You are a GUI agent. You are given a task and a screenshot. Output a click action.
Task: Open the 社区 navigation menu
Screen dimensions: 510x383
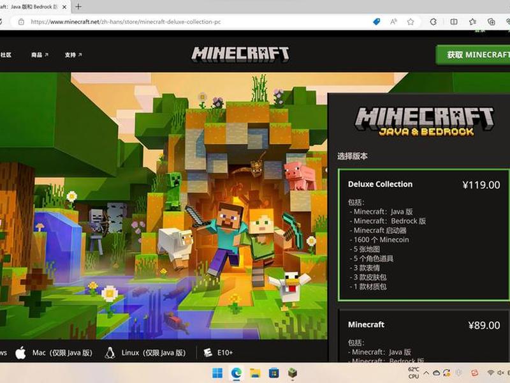6,55
